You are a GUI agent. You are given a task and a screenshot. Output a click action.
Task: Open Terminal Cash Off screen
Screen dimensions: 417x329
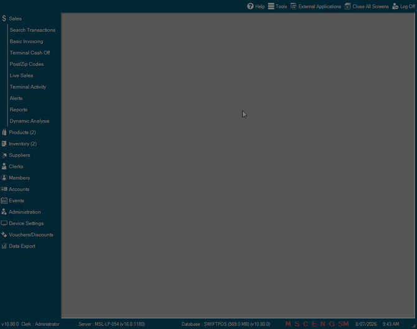(30, 53)
